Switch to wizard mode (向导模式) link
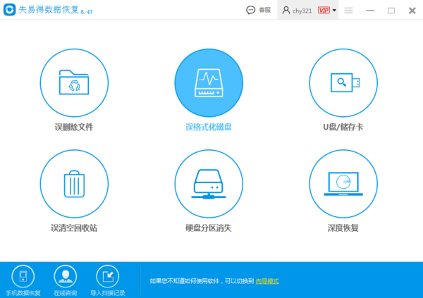Screen dimensions: 423x298 click(267, 281)
